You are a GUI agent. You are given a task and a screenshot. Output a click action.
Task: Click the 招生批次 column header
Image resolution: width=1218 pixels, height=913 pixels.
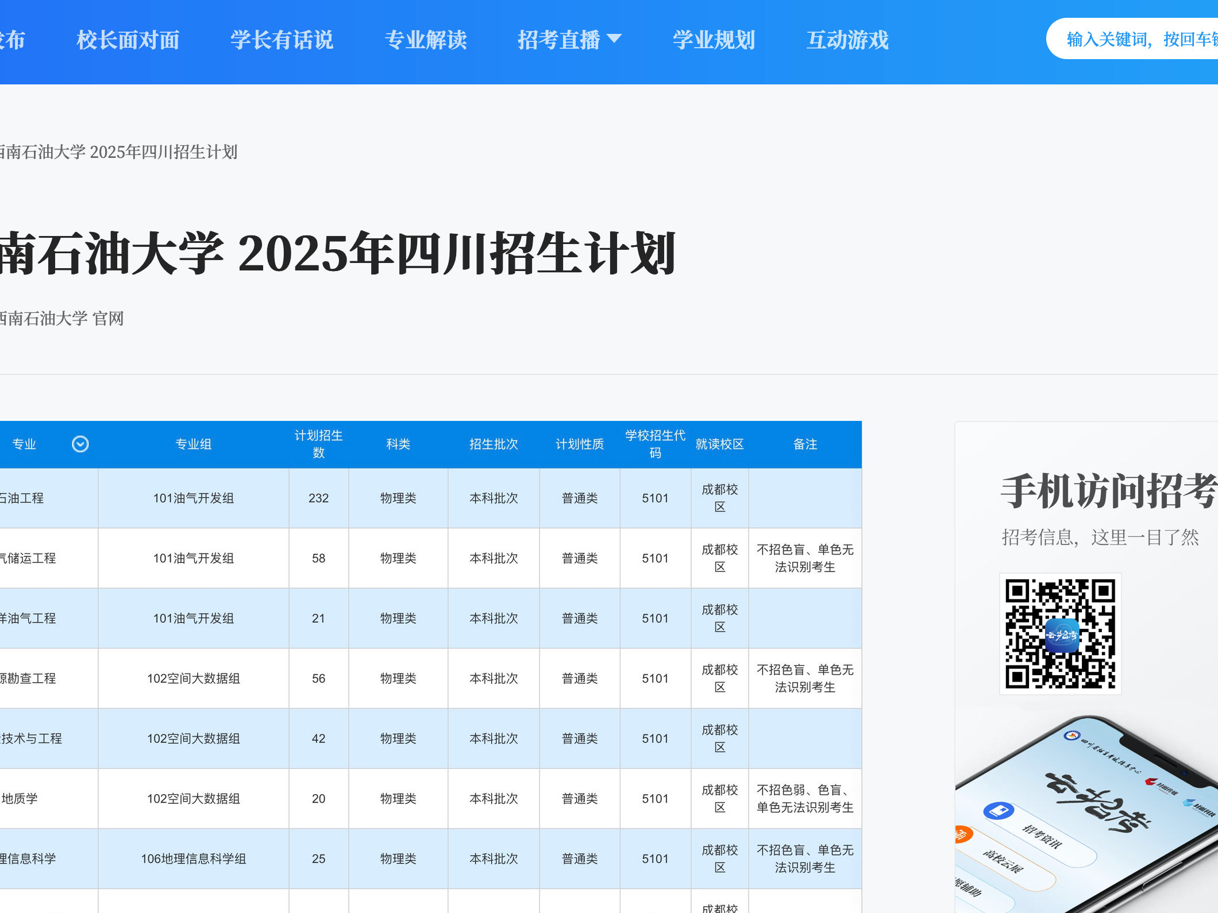coord(494,444)
